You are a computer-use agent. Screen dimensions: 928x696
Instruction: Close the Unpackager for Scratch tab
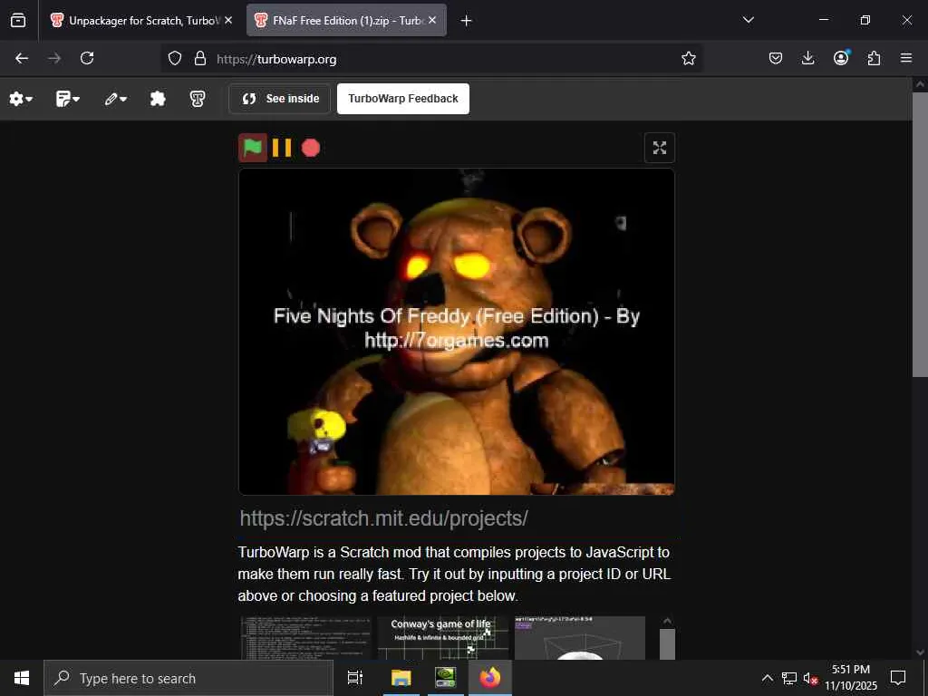(228, 21)
